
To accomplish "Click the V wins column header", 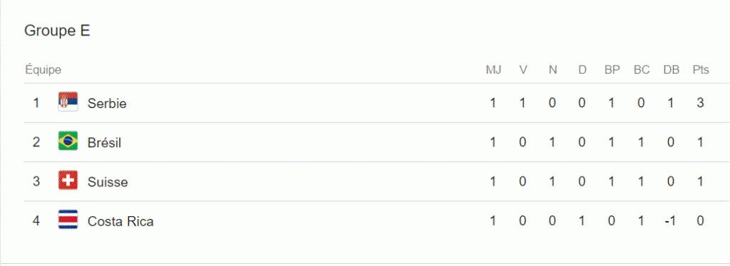I will pyautogui.click(x=523, y=70).
